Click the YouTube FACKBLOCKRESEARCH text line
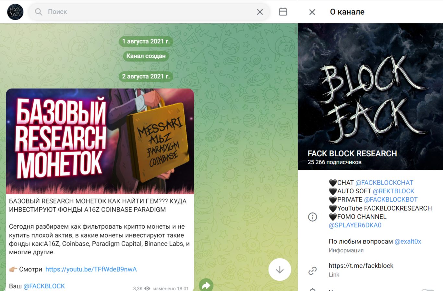Viewport: 443px width, 291px height. [x=384, y=208]
